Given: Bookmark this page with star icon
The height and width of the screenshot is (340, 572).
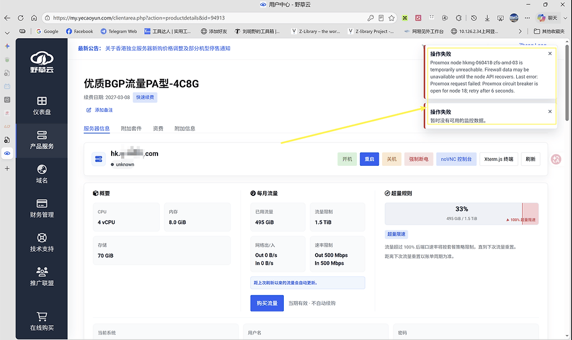Looking at the screenshot, I should click(392, 18).
